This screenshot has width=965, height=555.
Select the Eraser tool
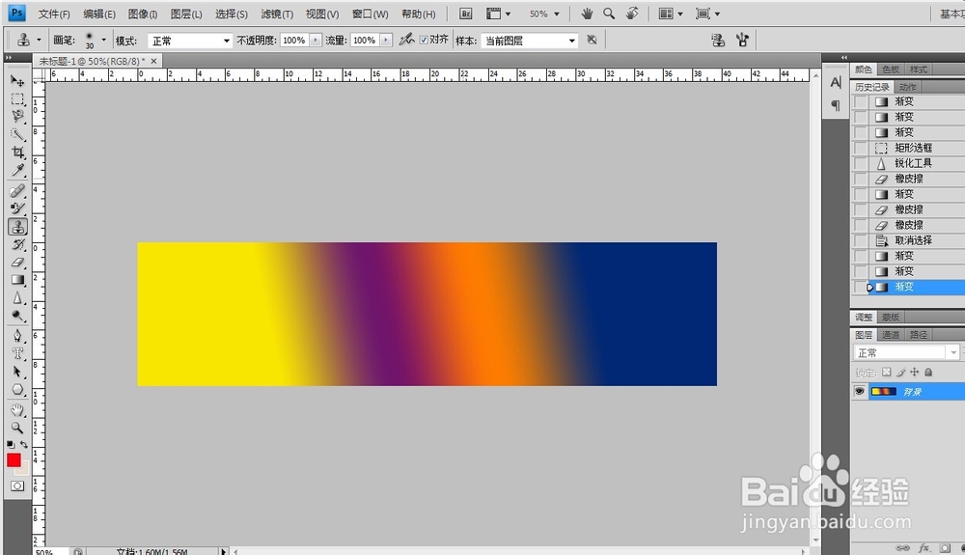point(17,263)
